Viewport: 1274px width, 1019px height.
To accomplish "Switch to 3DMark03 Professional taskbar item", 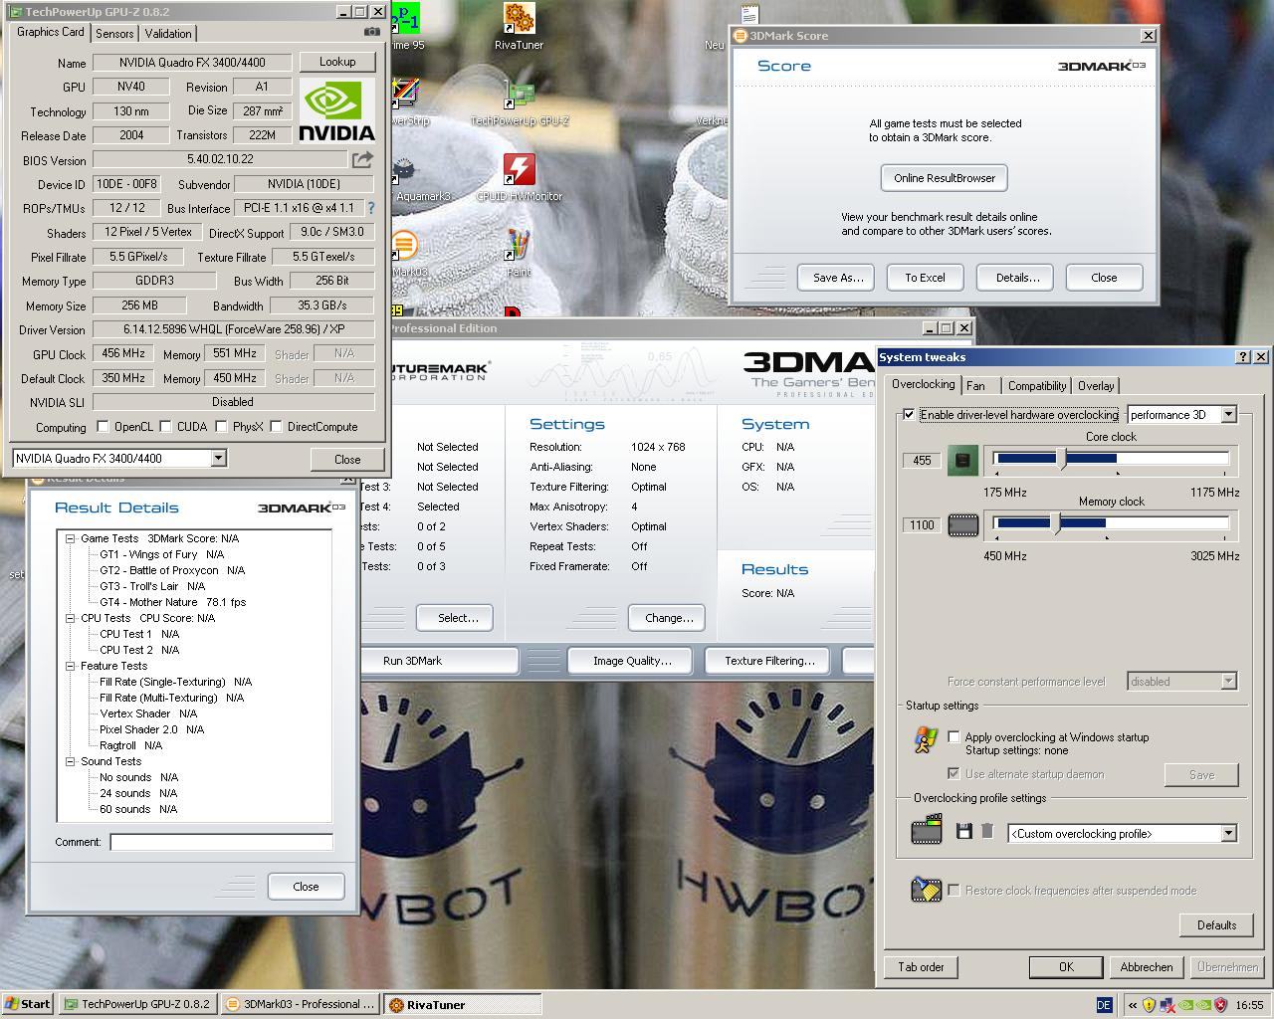I will 300,1004.
